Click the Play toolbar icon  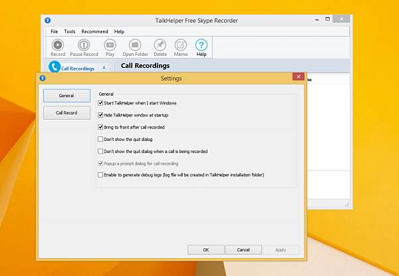click(110, 45)
